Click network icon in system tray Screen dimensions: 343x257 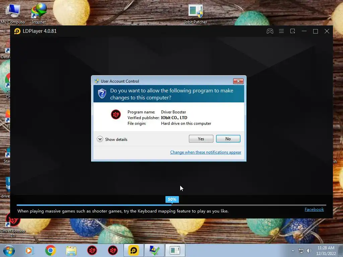(x=301, y=251)
